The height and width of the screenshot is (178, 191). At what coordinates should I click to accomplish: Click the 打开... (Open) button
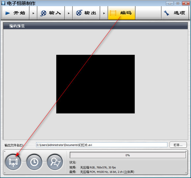(x=178, y=145)
